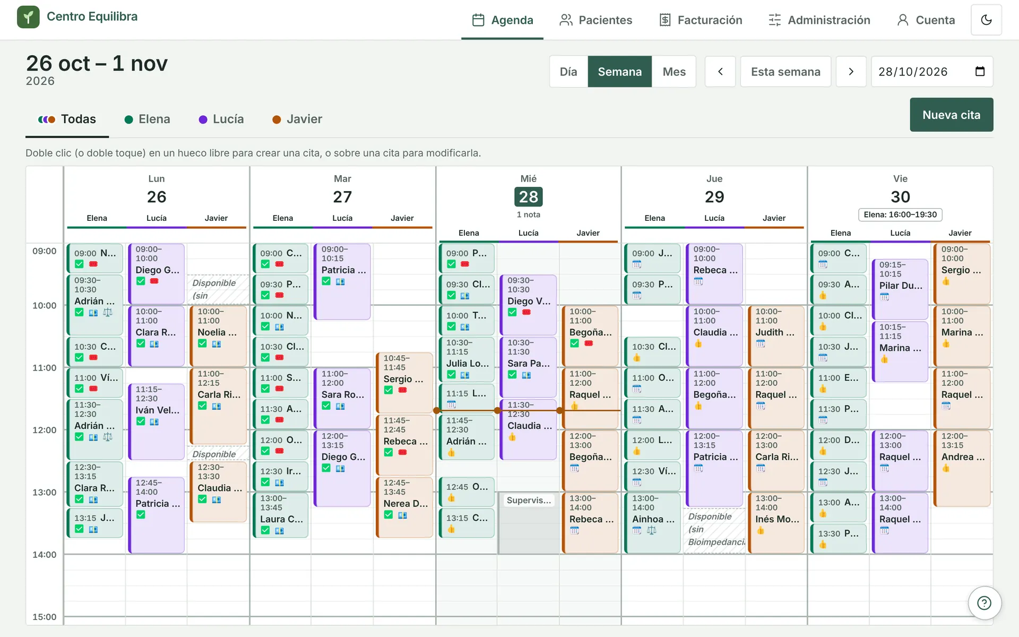Open the Cuenta menu
1019x637 pixels.
coord(926,20)
